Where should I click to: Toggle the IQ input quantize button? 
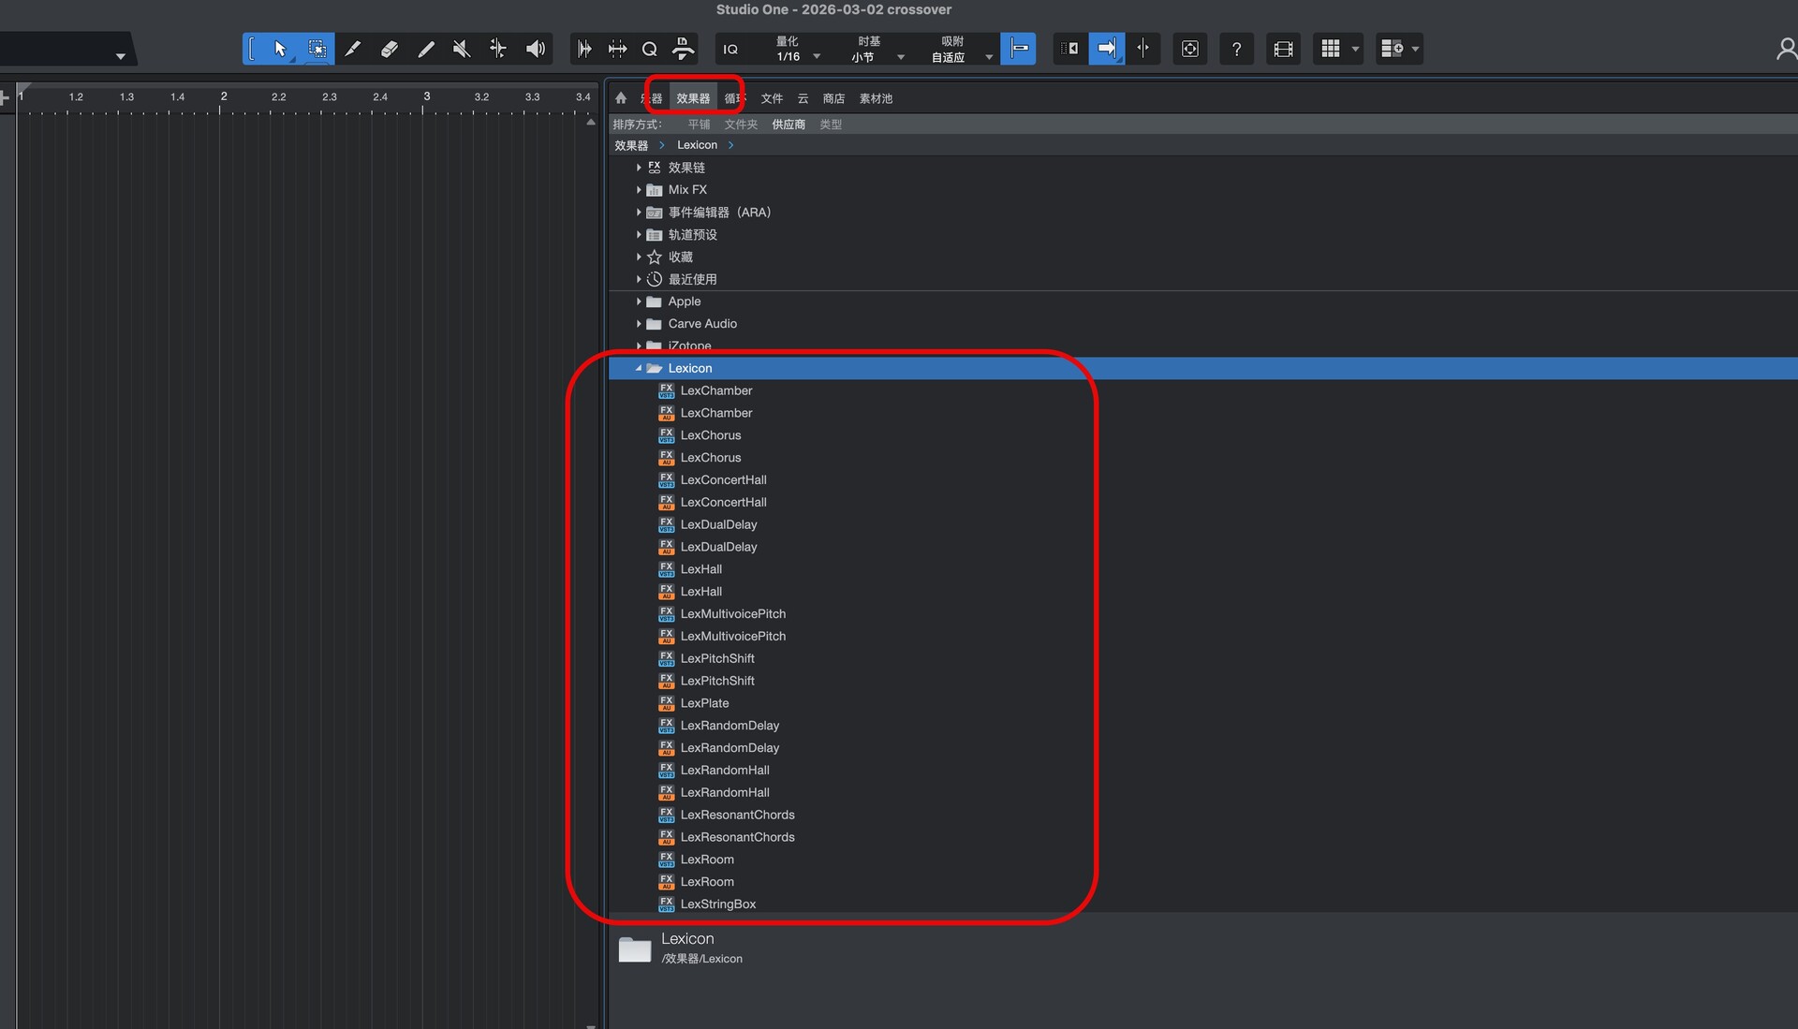click(730, 49)
